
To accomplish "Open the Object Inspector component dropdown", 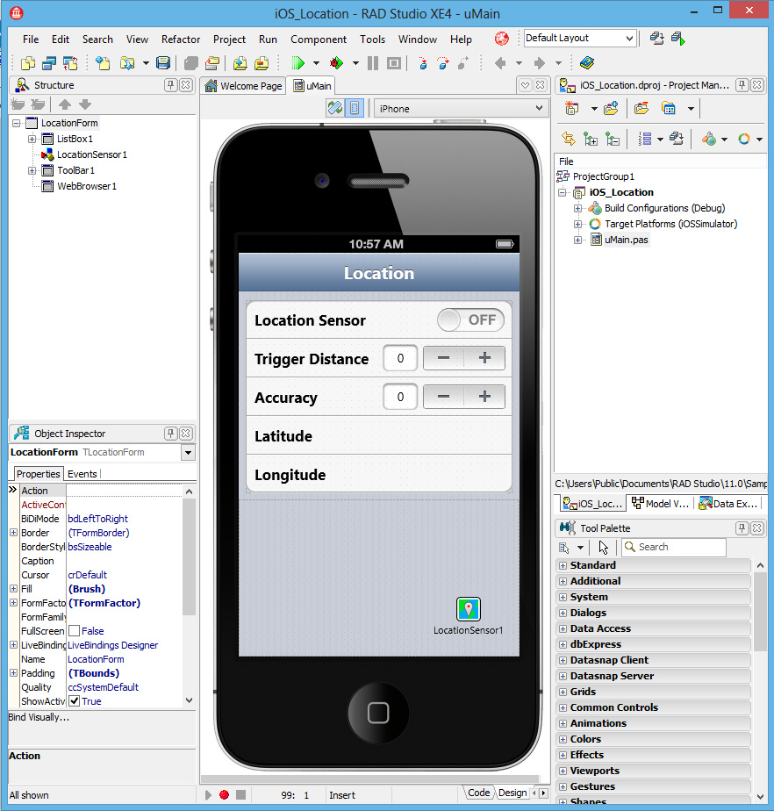I will point(188,453).
